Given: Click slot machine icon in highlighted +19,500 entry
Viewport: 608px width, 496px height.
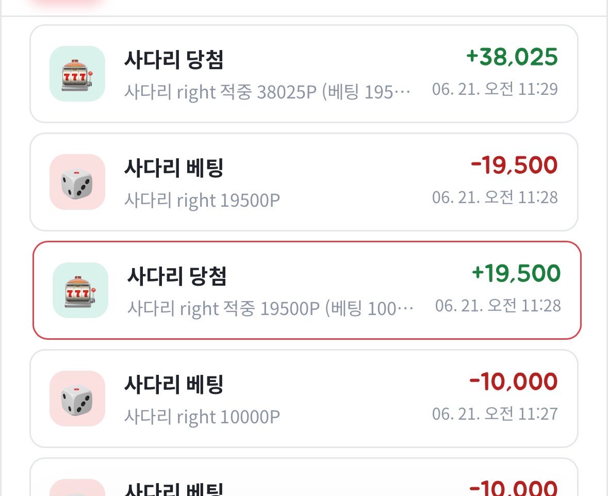Looking at the screenshot, I should click(80, 290).
